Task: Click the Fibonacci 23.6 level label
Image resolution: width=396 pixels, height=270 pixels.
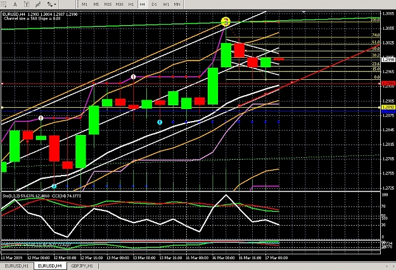Action: pyautogui.click(x=376, y=63)
